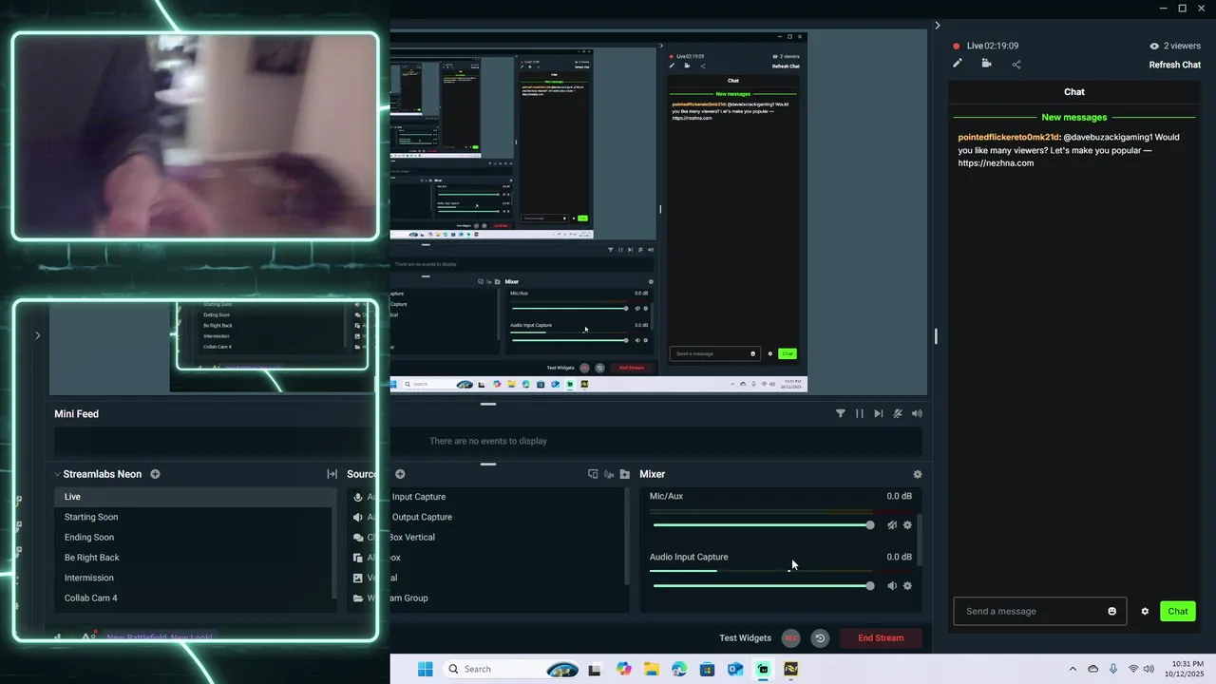
Task: Select the Starting Soon scene
Action: click(x=194, y=517)
